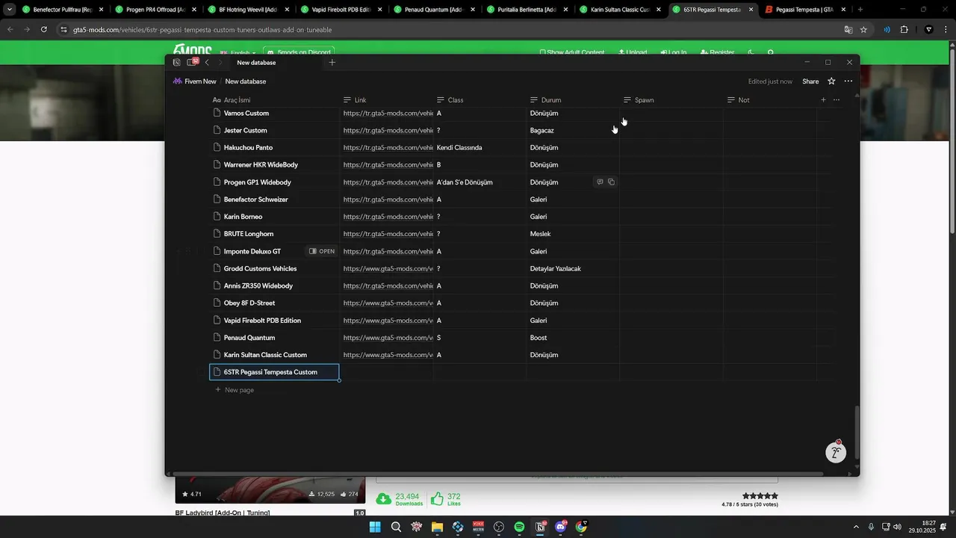956x538 pixels.
Task: Open a new Notion tab with the plus icon
Action: (x=332, y=63)
